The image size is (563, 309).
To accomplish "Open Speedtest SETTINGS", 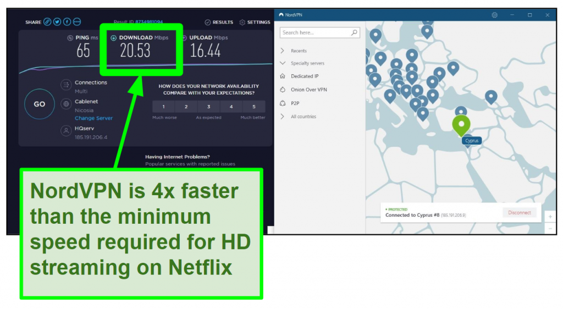I will [258, 22].
